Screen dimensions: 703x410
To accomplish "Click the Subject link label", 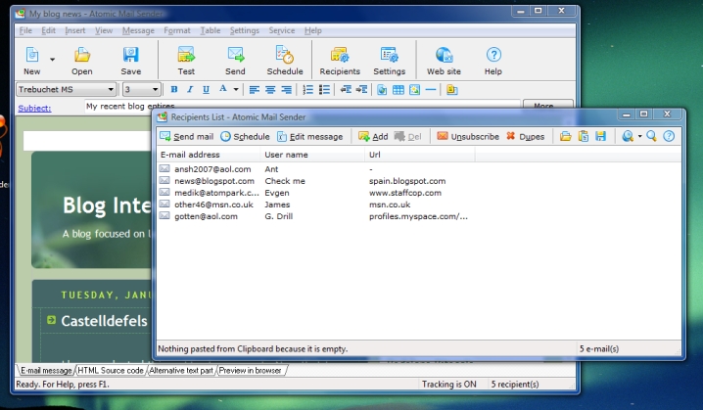I will 34,108.
